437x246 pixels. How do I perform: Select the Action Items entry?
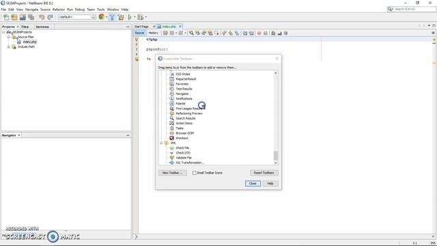(x=184, y=123)
